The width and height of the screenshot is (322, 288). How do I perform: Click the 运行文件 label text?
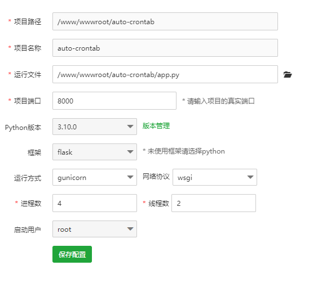(28, 75)
